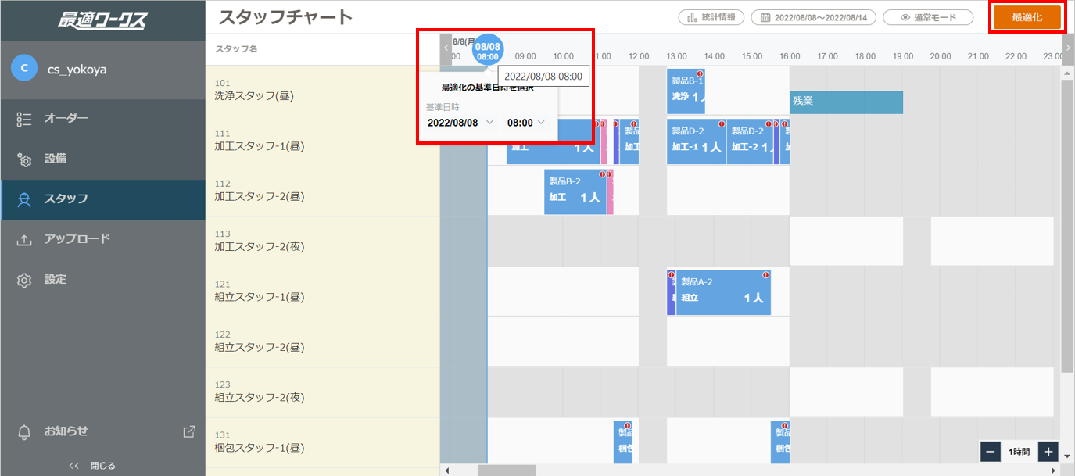Click the orange 最適化 button
1075x476 pixels.
coord(1027,16)
